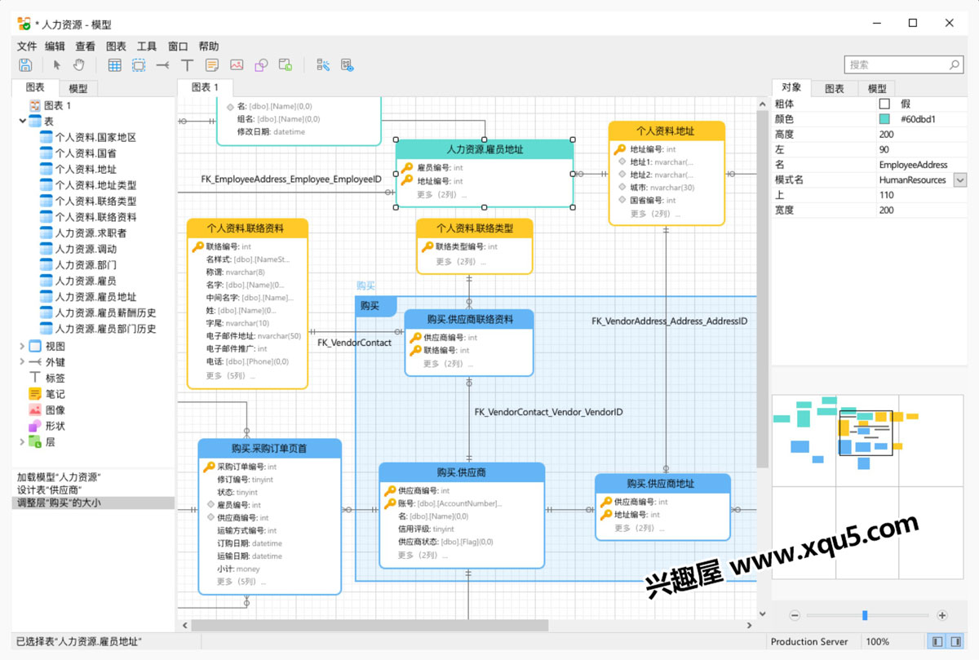The width and height of the screenshot is (979, 660).
Task: Click the 形状 shape icon in tree
Action: tap(35, 426)
